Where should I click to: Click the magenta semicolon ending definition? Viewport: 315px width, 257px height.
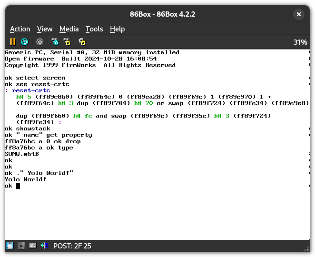point(60,122)
